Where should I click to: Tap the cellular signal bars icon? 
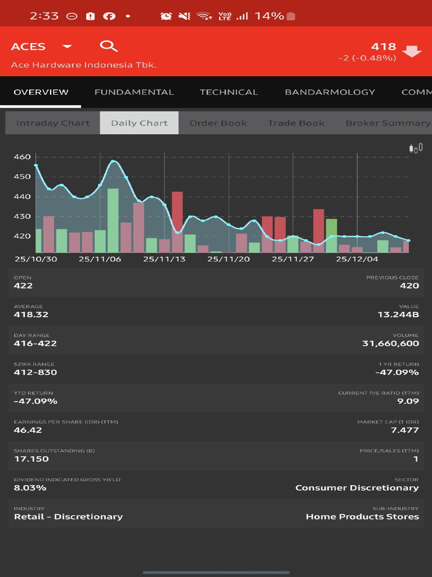(x=242, y=16)
